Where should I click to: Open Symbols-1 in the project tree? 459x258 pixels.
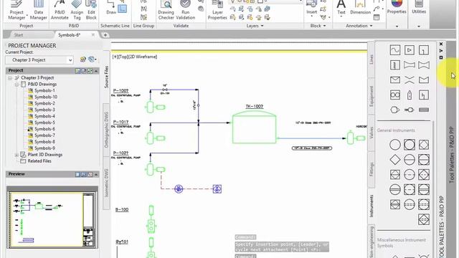(x=44, y=91)
